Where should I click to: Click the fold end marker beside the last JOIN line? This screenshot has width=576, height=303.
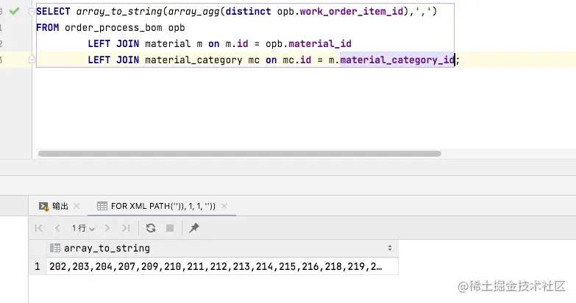pyautogui.click(x=32, y=59)
